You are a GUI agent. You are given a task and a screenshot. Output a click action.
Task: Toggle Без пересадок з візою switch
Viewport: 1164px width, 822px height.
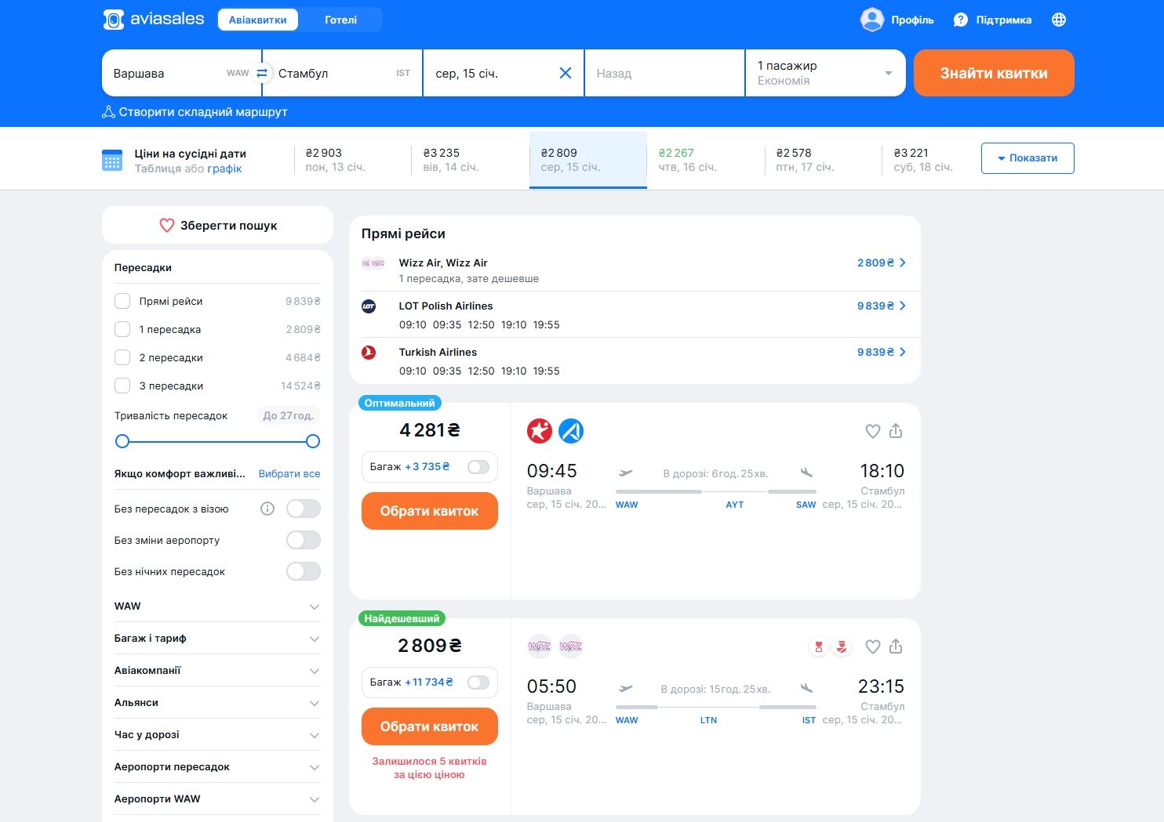coord(304,509)
